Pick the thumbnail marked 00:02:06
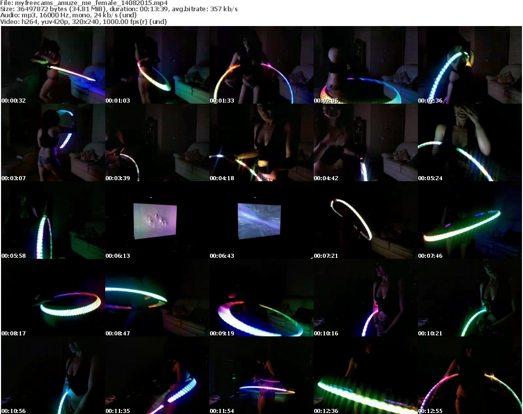Screen dimensions: 523x414 click(x=366, y=65)
